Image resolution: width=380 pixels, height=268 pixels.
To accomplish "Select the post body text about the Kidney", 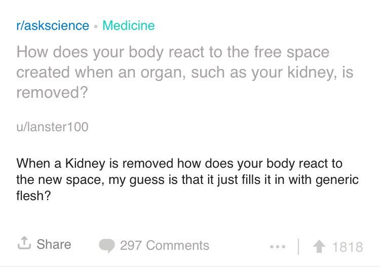I will (187, 179).
